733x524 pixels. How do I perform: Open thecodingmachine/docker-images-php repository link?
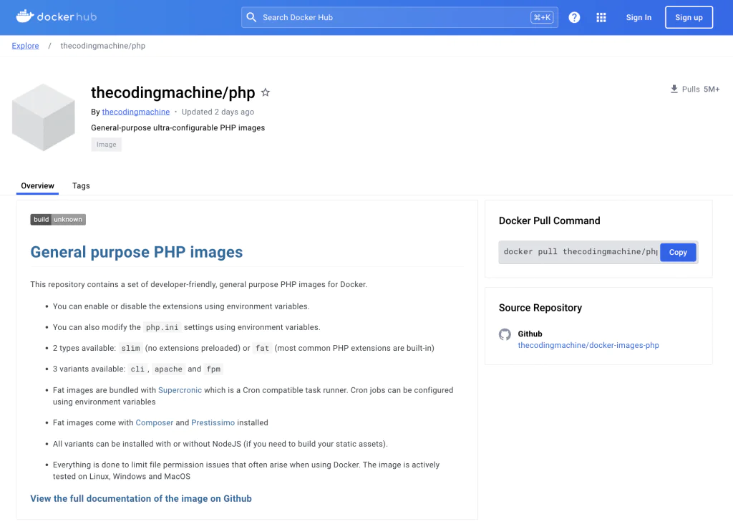[x=588, y=345]
